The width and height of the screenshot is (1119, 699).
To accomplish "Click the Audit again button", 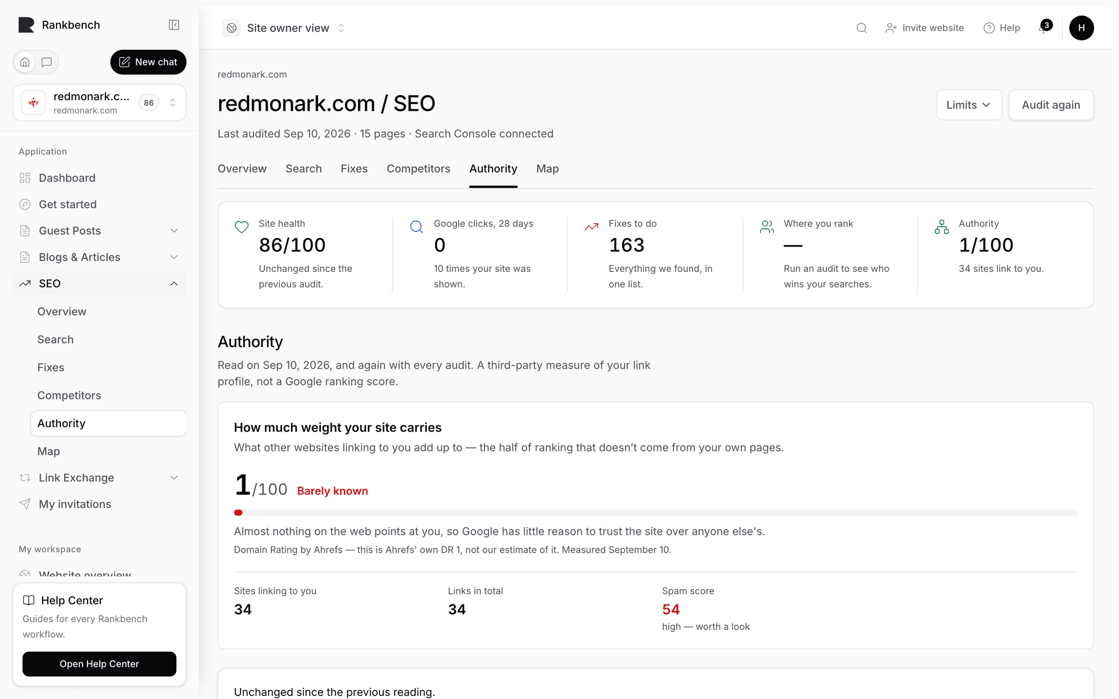I will point(1051,105).
